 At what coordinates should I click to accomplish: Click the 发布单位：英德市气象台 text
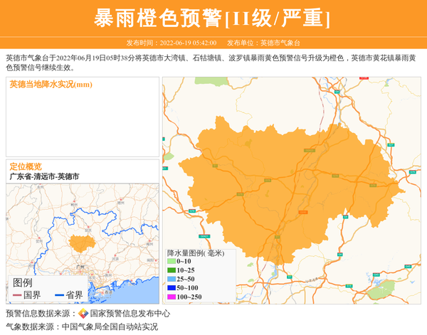coord(263,43)
